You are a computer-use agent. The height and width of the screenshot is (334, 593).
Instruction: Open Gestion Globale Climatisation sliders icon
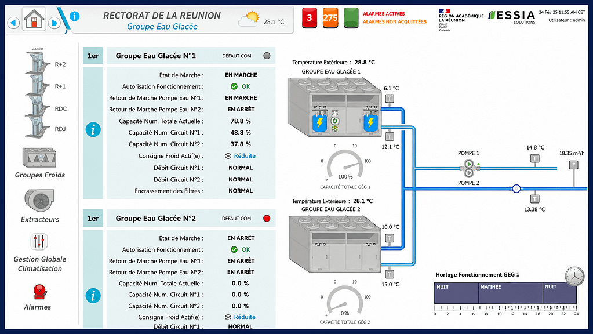point(39,241)
